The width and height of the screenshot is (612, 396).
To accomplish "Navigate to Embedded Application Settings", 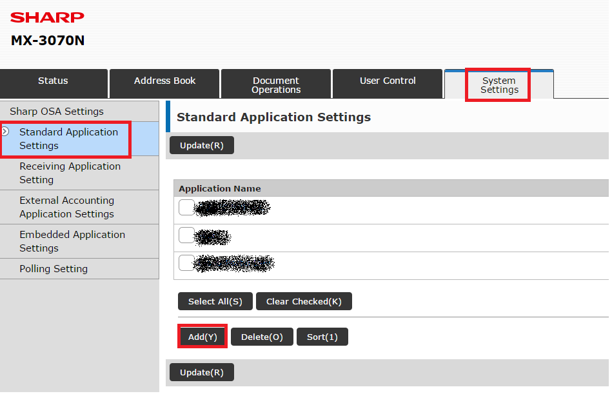I will click(72, 241).
